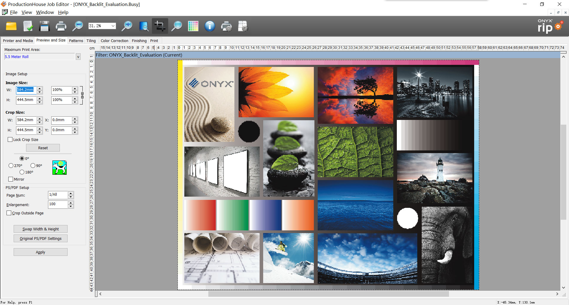Enable Lock Crop Size checkbox

click(10, 140)
